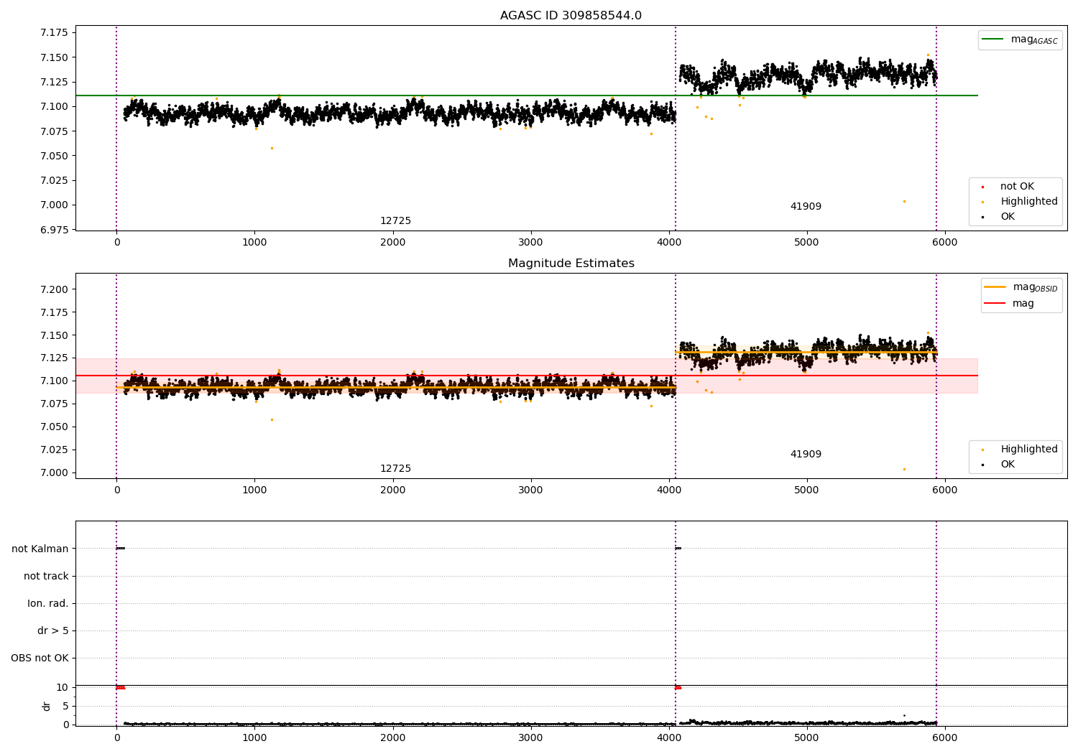Click 'Highlighted' in the top plot legend

(1029, 202)
